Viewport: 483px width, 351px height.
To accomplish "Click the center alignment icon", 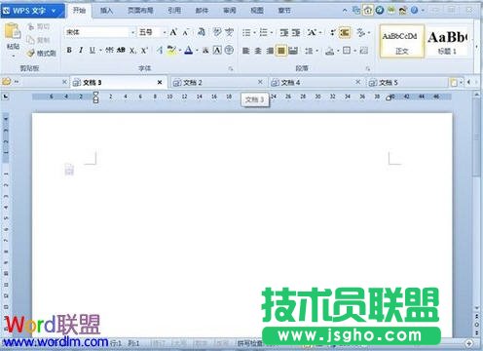I will click(x=258, y=51).
